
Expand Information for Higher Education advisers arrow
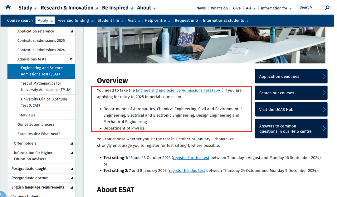point(72,153)
